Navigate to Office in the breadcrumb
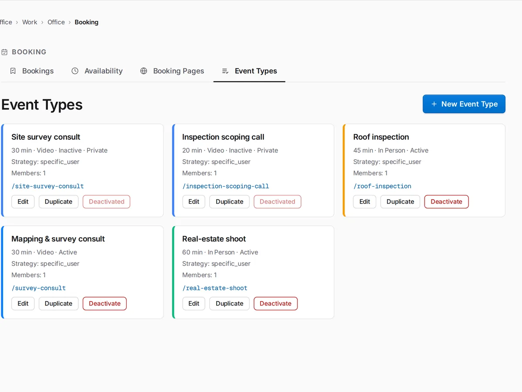This screenshot has height=392, width=522. 56,22
